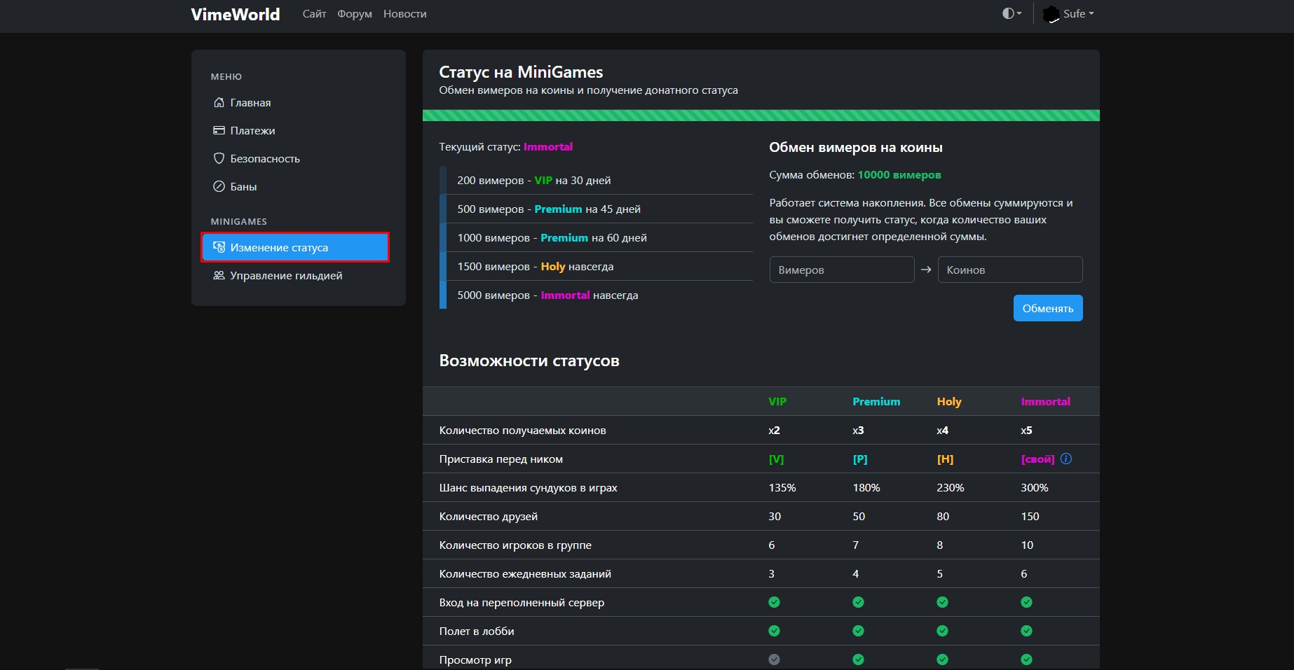Open Сайт in the top navbar
This screenshot has width=1294, height=670.
[x=314, y=14]
